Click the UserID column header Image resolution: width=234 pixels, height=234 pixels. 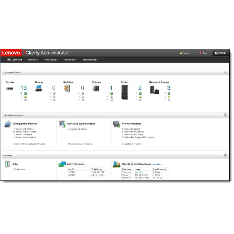click(79, 169)
